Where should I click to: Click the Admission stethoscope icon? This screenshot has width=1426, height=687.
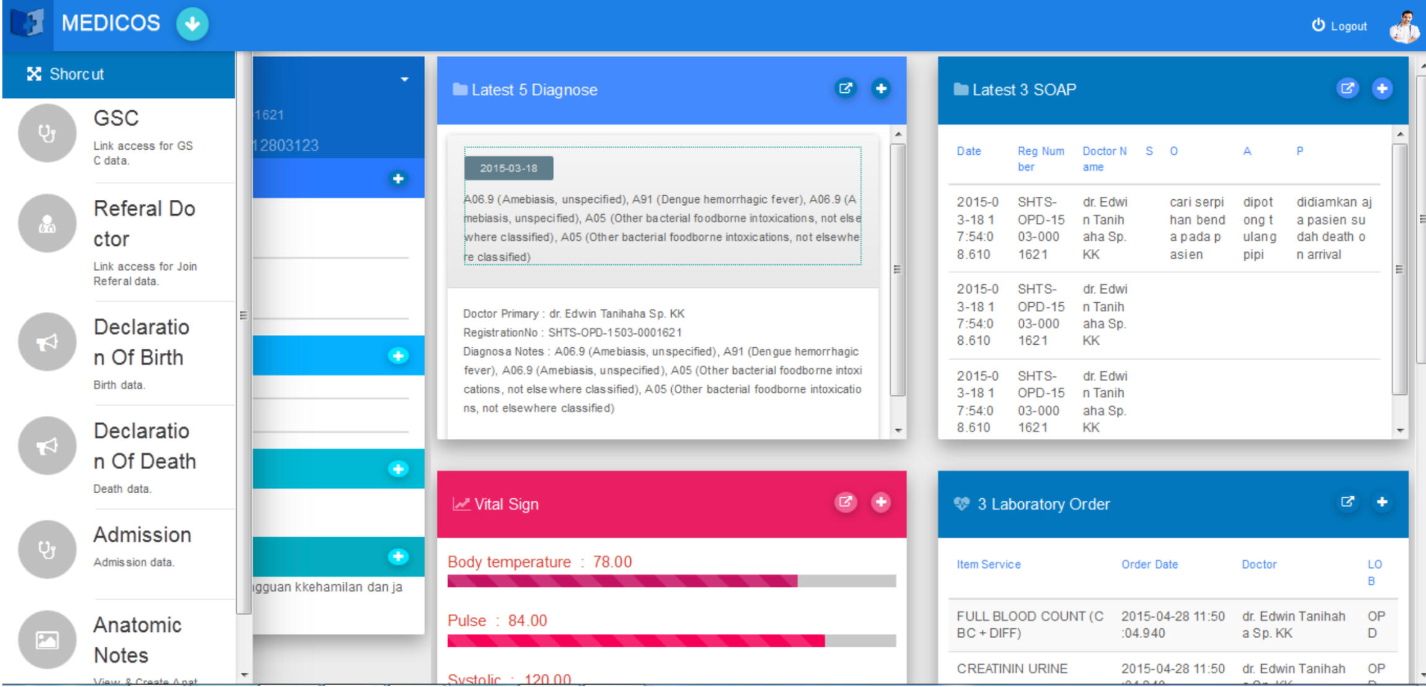point(47,549)
